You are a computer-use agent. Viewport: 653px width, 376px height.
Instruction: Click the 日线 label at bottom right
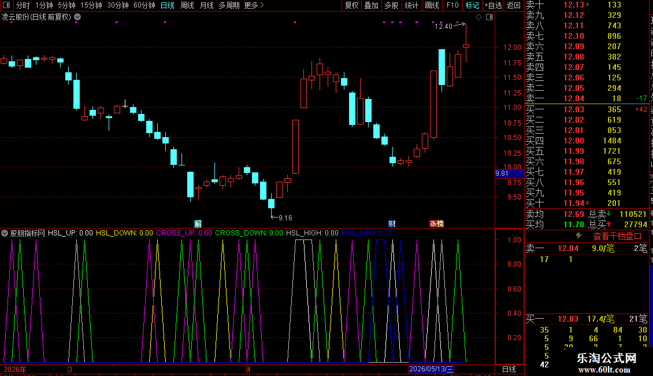point(509,369)
